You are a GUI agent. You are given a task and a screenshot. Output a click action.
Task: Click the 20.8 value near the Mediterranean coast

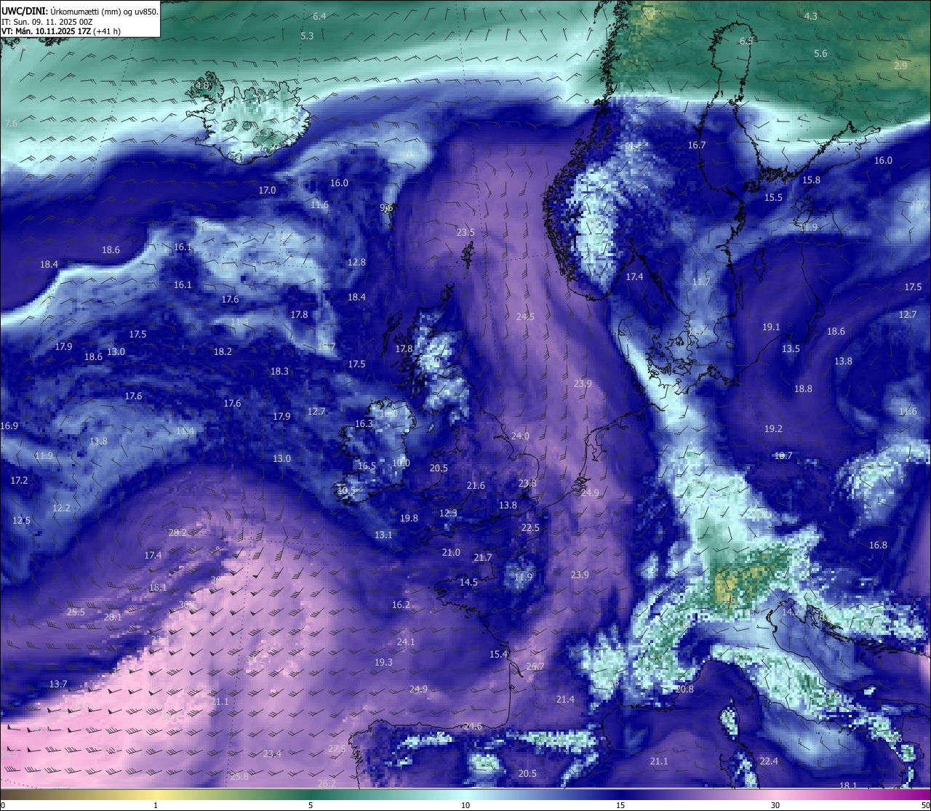click(x=684, y=689)
